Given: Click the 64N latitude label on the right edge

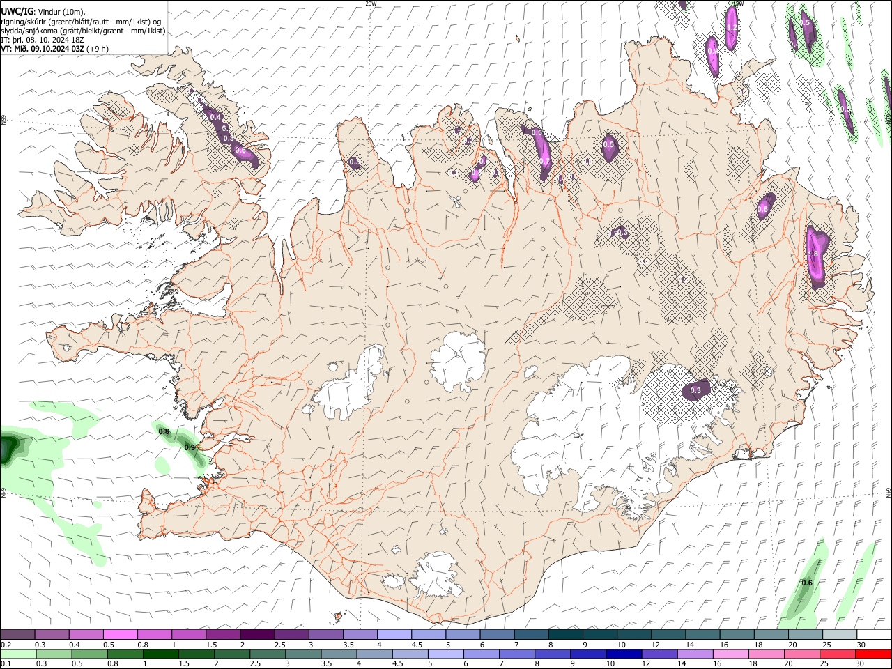Looking at the screenshot, I should coord(889,491).
